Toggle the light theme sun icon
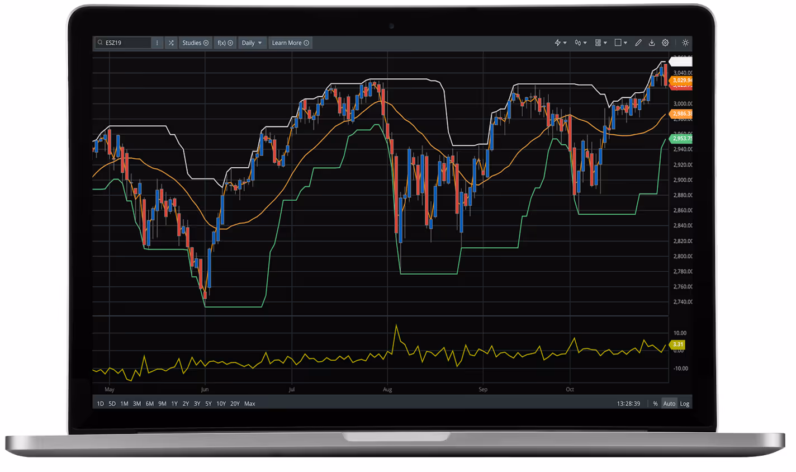 tap(685, 43)
